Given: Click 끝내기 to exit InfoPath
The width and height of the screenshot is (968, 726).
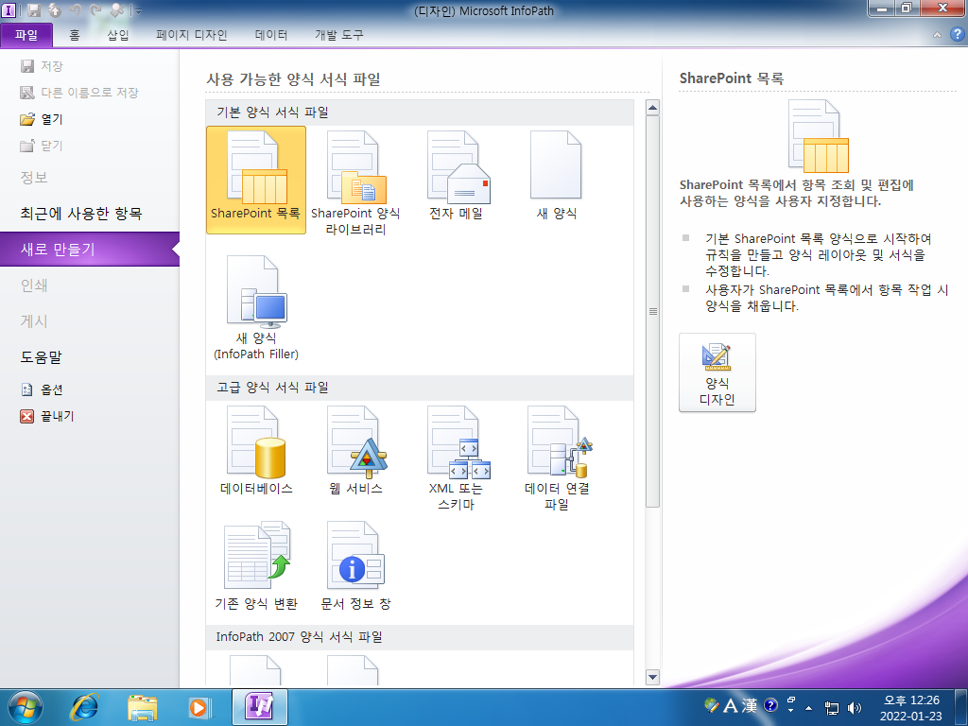Looking at the screenshot, I should click(47, 416).
